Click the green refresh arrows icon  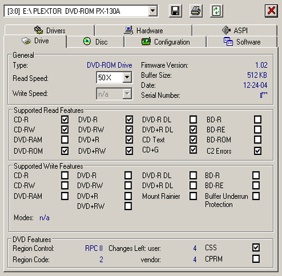pos(216,11)
